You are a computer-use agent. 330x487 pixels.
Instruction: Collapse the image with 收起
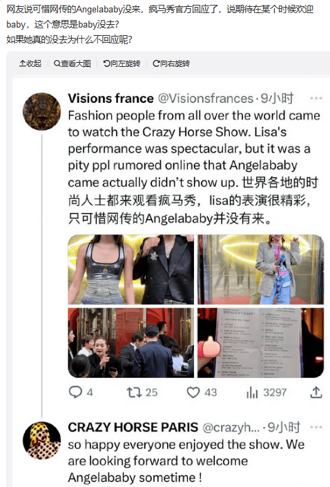[30, 63]
